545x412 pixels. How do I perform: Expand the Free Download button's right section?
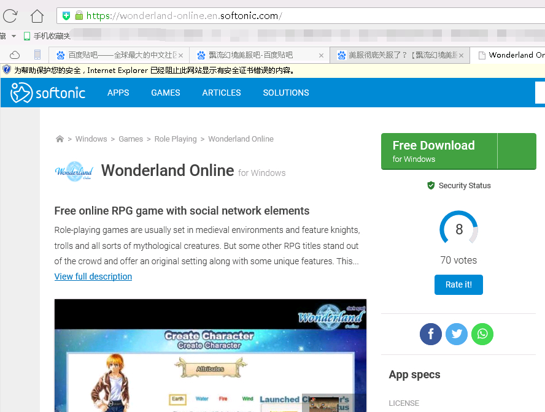pos(517,151)
